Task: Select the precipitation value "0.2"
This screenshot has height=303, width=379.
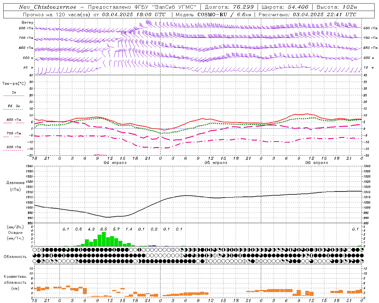Action: click(154, 229)
